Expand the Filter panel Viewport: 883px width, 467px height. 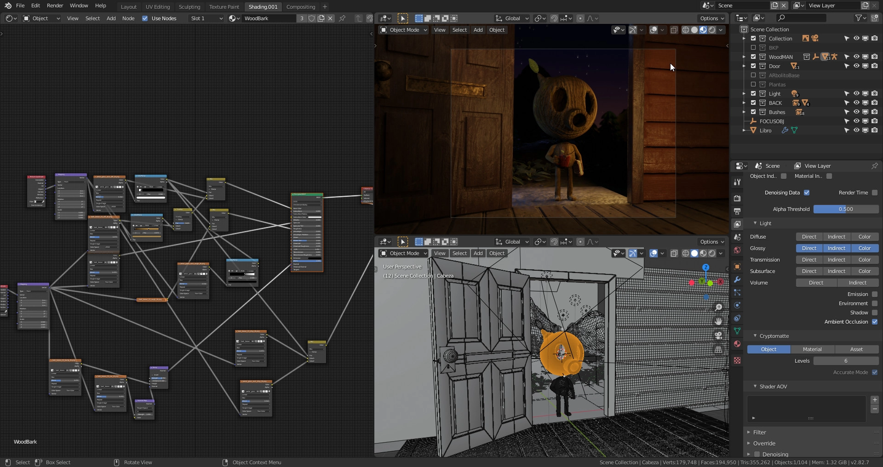pyautogui.click(x=759, y=432)
